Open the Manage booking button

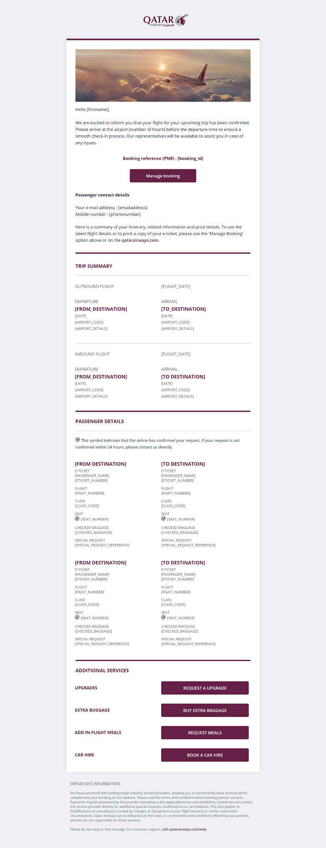click(x=163, y=176)
